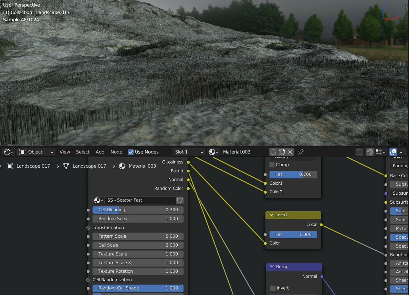Viewport: 409px width, 295px height.
Task: Open the View menu in node editor
Action: point(65,152)
